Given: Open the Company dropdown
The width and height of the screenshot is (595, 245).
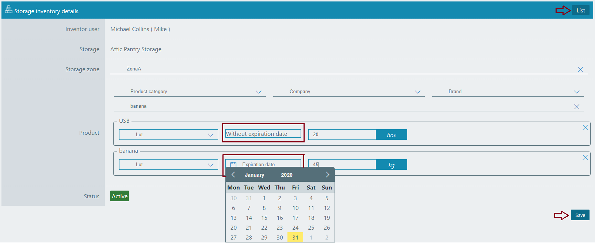Looking at the screenshot, I should 417,92.
